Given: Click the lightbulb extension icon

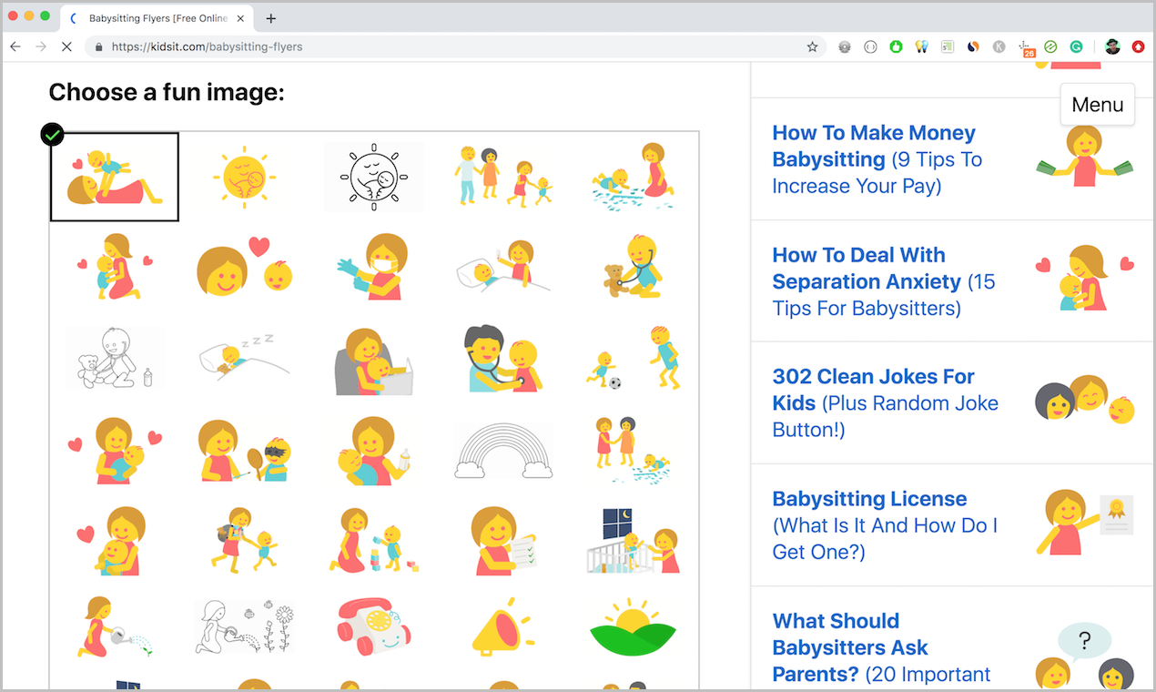Looking at the screenshot, I should [x=921, y=46].
